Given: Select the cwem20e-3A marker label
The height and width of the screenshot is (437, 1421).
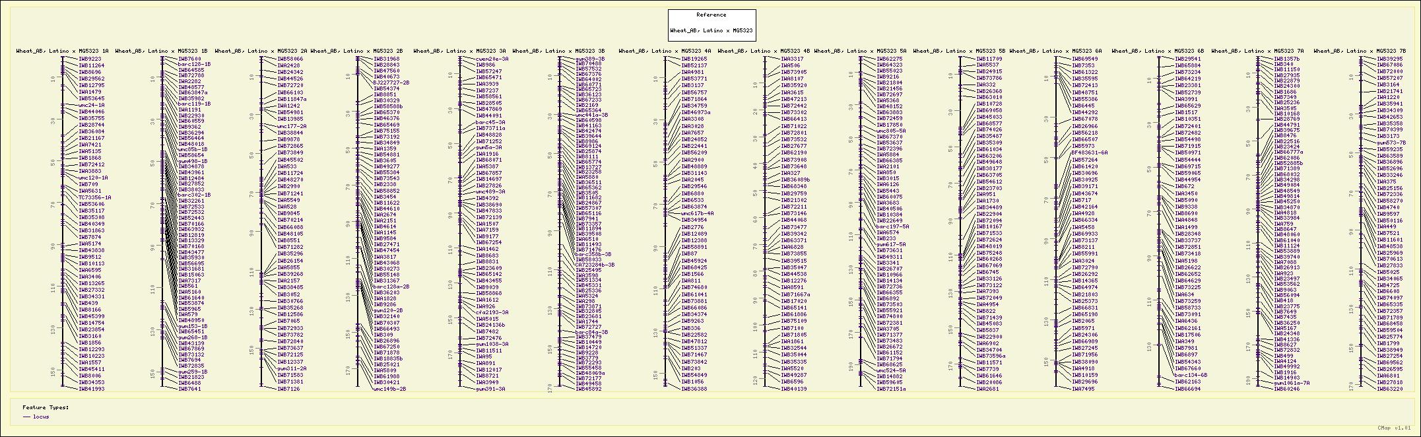Looking at the screenshot, I should point(492,59).
